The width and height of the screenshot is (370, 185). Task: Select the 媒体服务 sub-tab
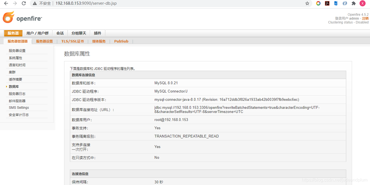coord(99,41)
